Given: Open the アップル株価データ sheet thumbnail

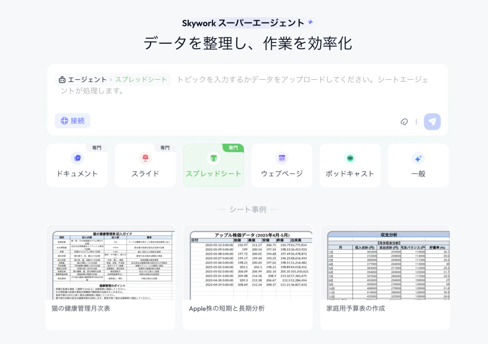Looking at the screenshot, I should (x=251, y=265).
